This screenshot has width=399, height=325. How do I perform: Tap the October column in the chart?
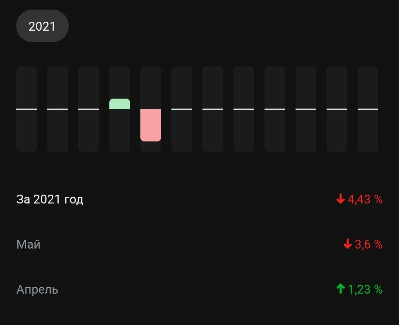pyautogui.click(x=306, y=109)
